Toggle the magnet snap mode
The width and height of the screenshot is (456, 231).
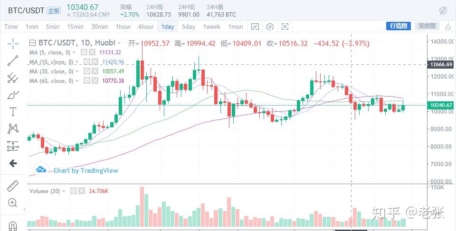point(13,224)
